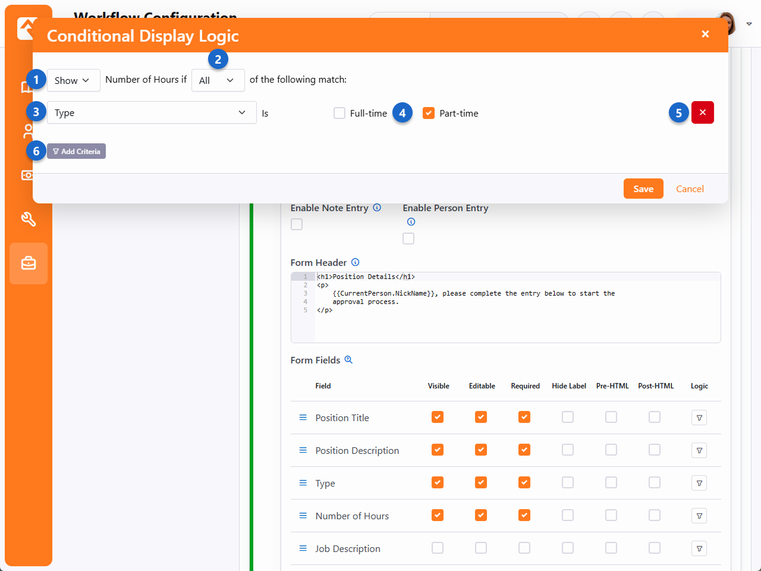The image size is (761, 571).
Task: Open logic filter for Job Description row
Action: (699, 548)
